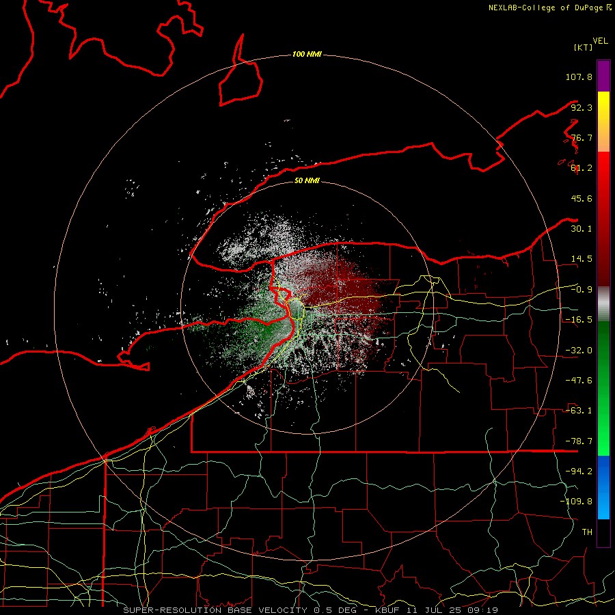This screenshot has height=615, width=615.
Task: Click the 30.1 velocity scale value
Action: click(582, 229)
